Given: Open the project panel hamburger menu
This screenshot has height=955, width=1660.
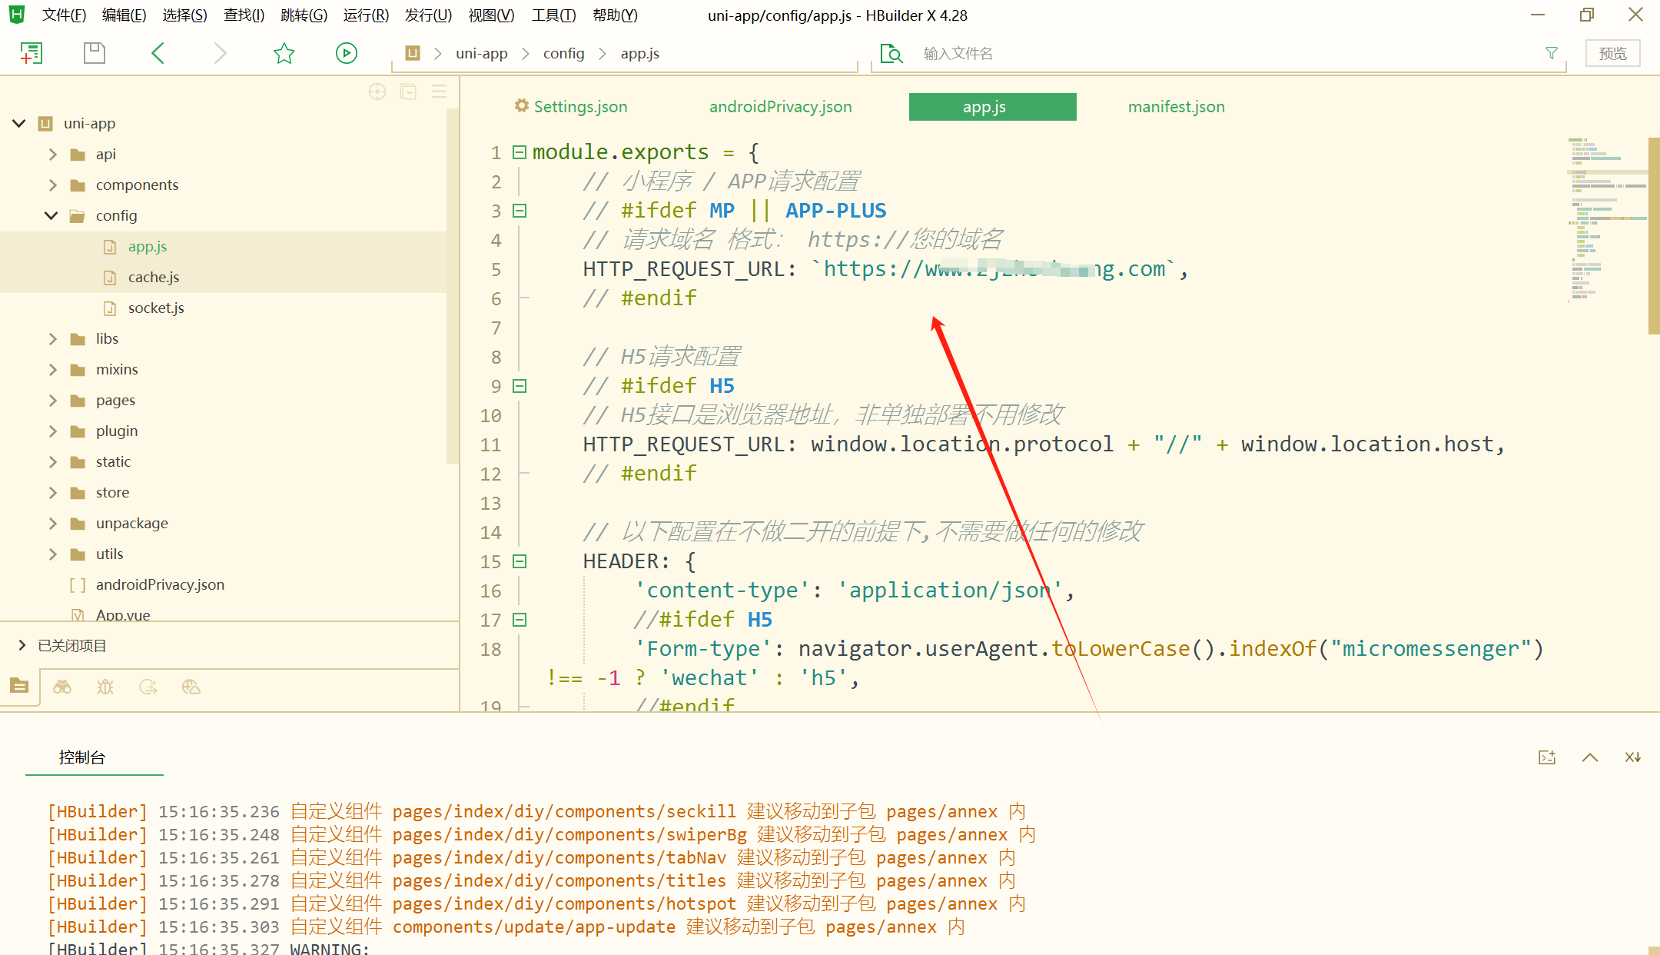Looking at the screenshot, I should [439, 92].
